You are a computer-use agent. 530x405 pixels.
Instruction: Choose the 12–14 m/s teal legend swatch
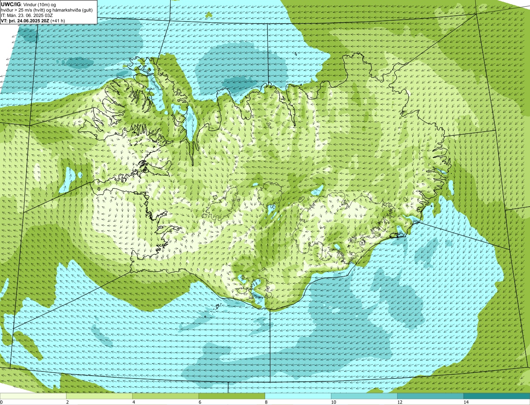[431, 396]
